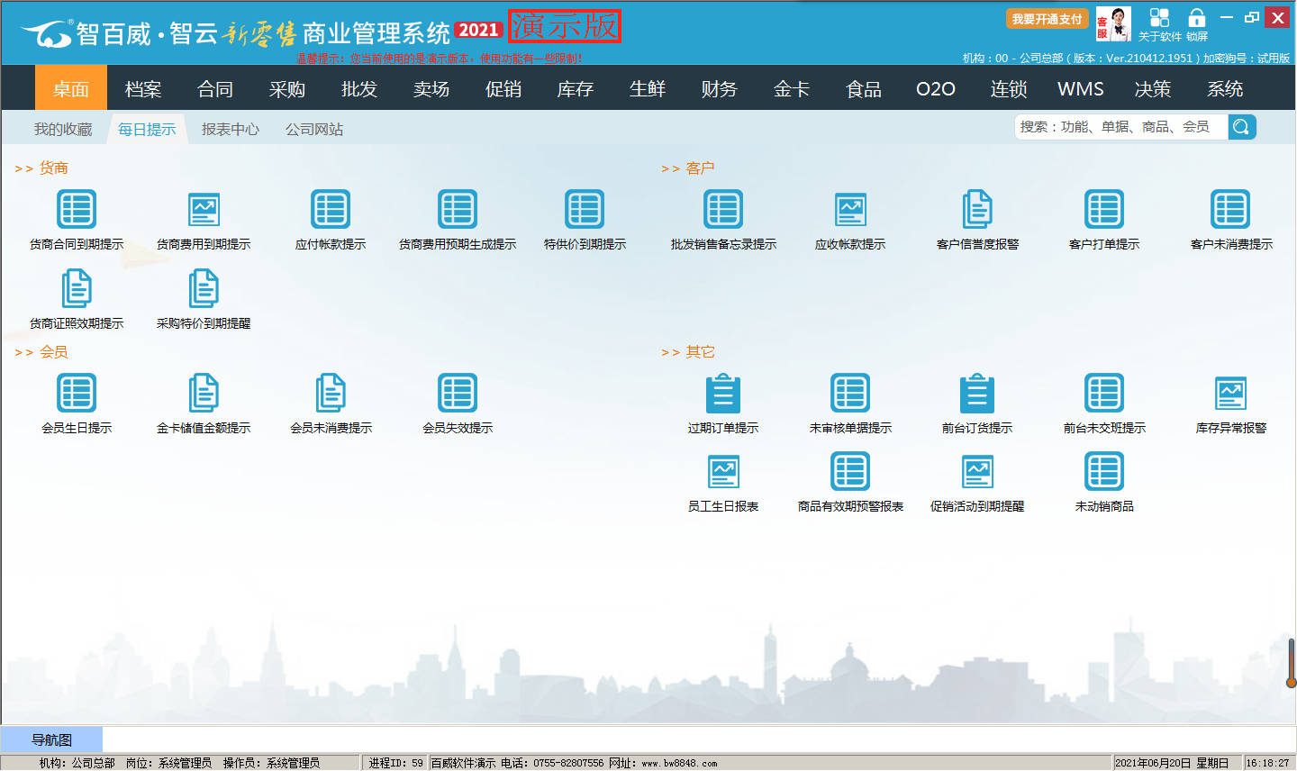Screen dimensions: 1297x771
Task: Click the 客服 avatar thumbnail
Action: click(1114, 24)
